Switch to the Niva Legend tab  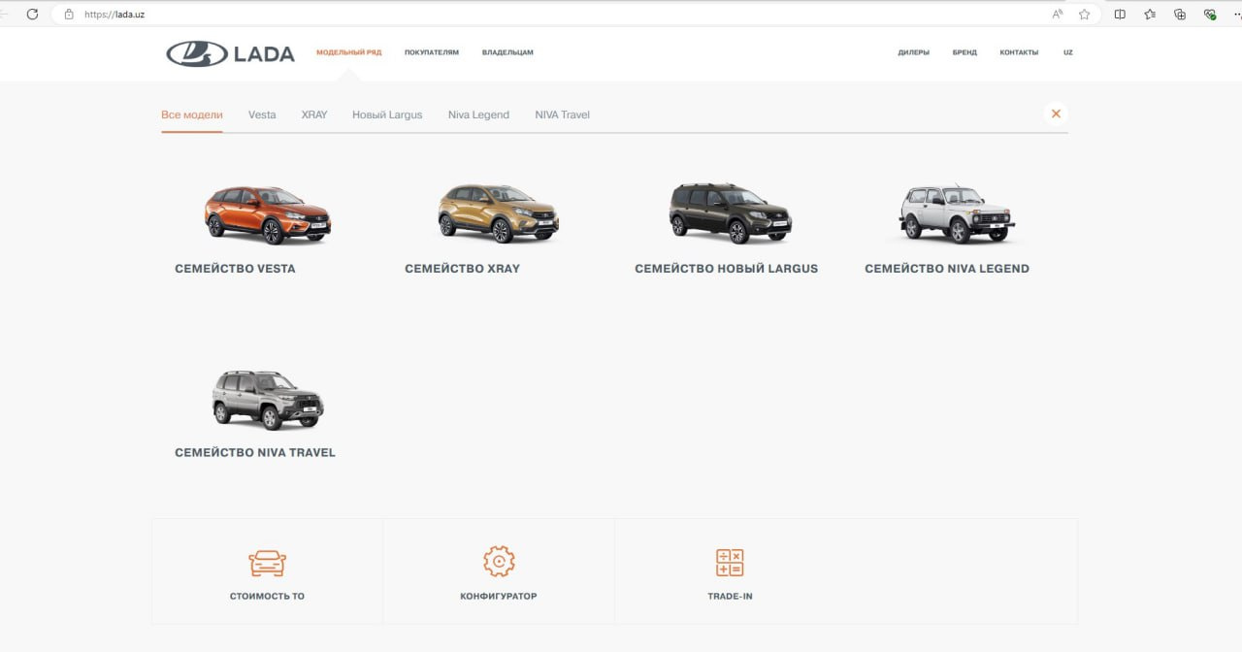[x=478, y=114]
